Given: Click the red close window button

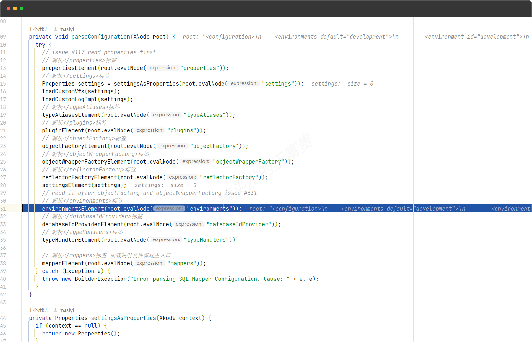Looking at the screenshot, I should (x=8, y=8).
